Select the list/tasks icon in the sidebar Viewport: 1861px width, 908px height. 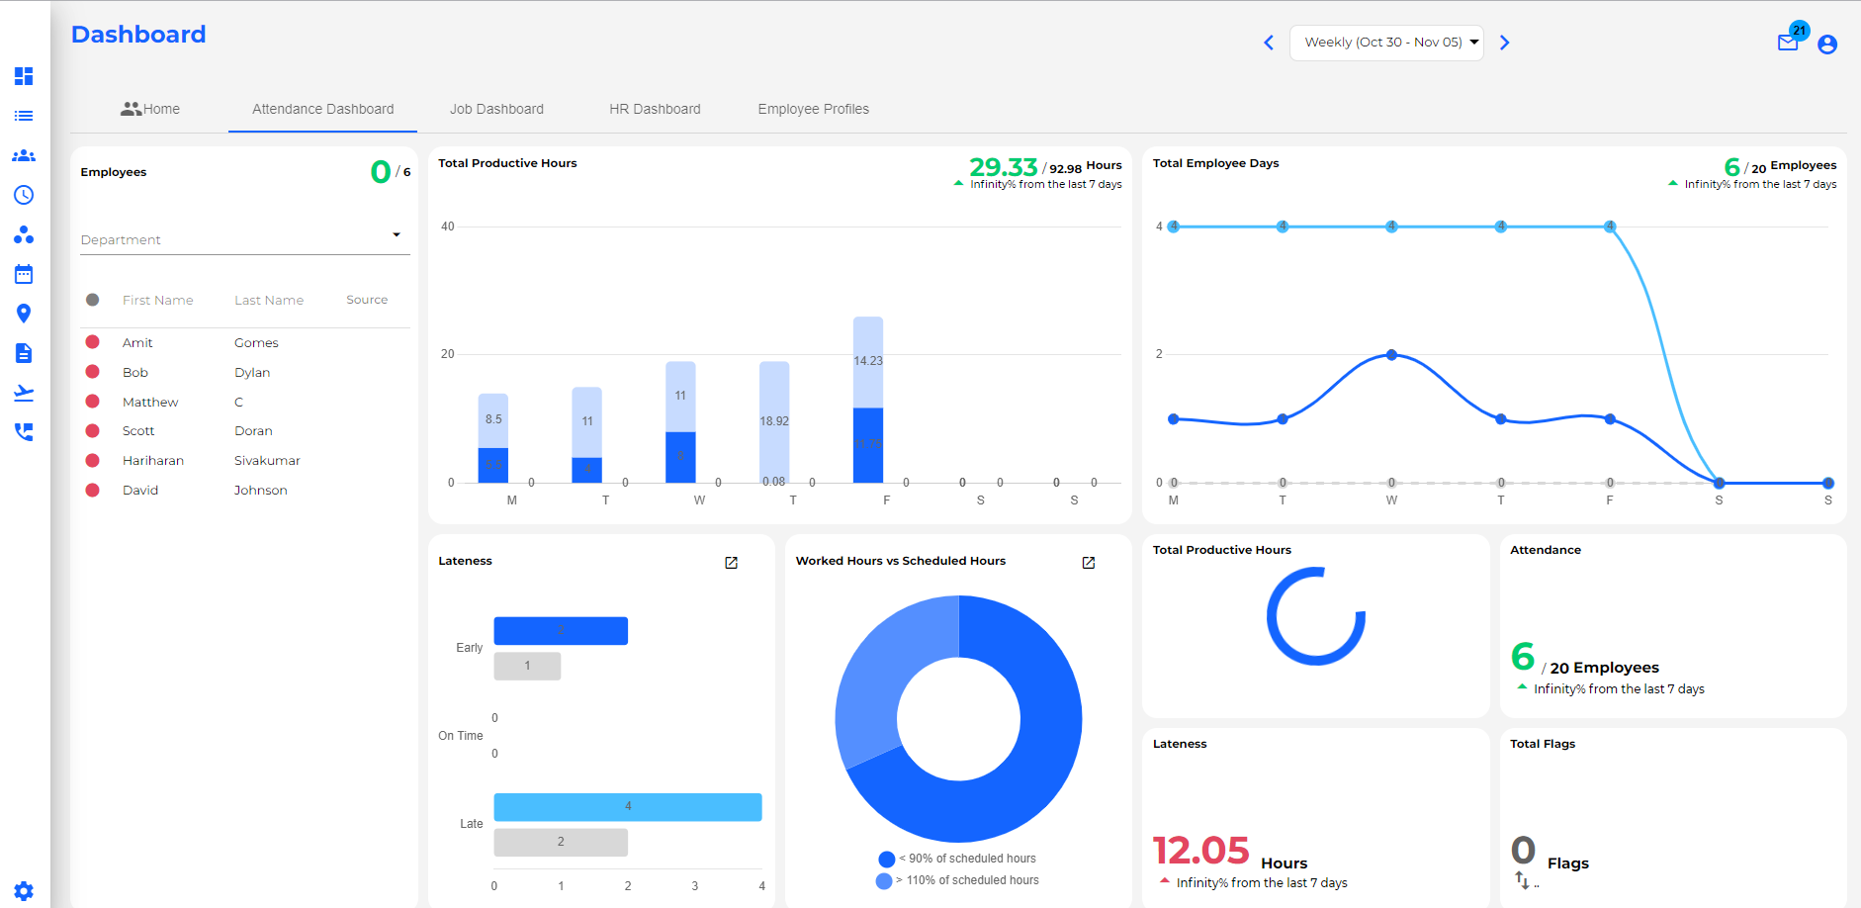(x=24, y=116)
